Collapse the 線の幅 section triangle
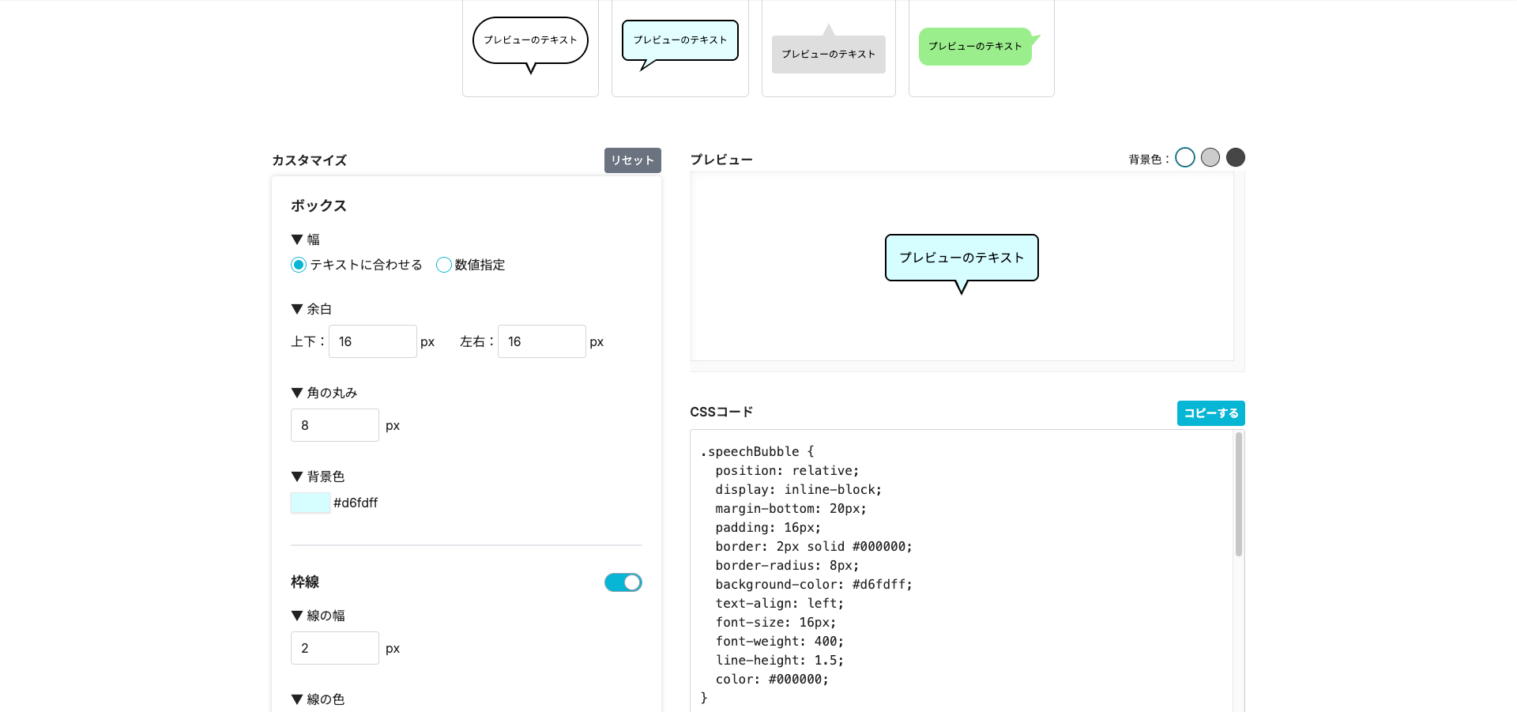 297,616
